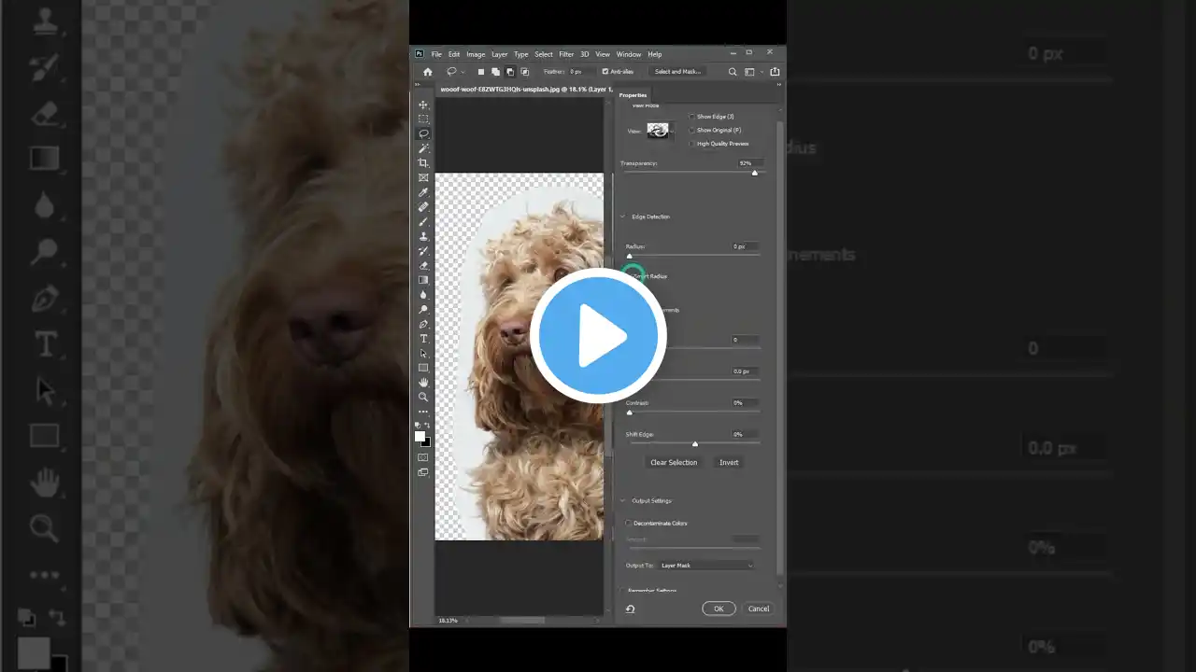1196x672 pixels.
Task: Select the Rectangular Marquee tool
Action: (x=423, y=119)
